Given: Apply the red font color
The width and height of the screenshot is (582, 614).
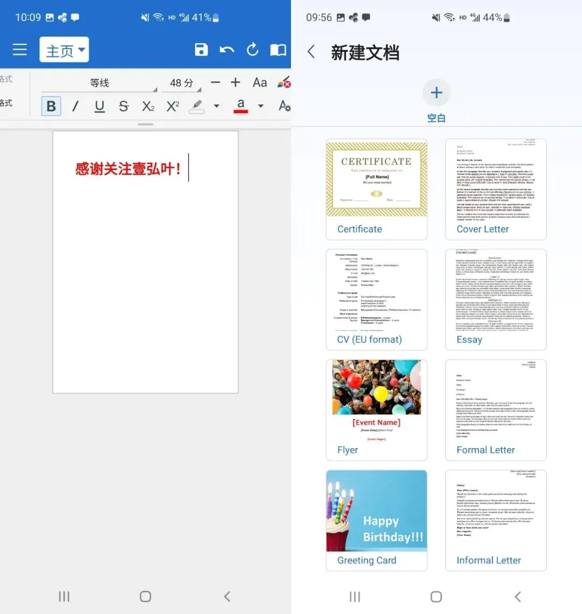Looking at the screenshot, I should (241, 106).
